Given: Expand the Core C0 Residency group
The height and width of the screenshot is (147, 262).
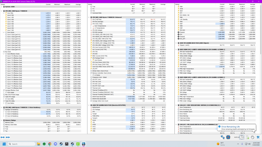Looking at the screenshot, I should (4, 112).
